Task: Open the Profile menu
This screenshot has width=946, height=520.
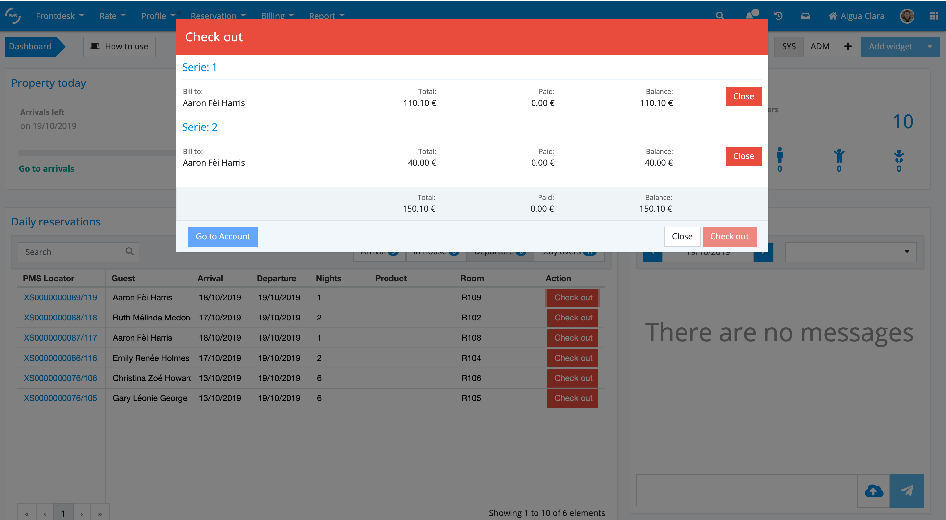Action: click(158, 16)
